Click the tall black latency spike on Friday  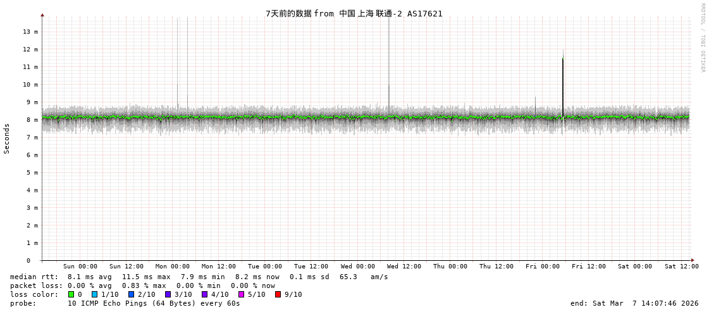click(x=563, y=82)
